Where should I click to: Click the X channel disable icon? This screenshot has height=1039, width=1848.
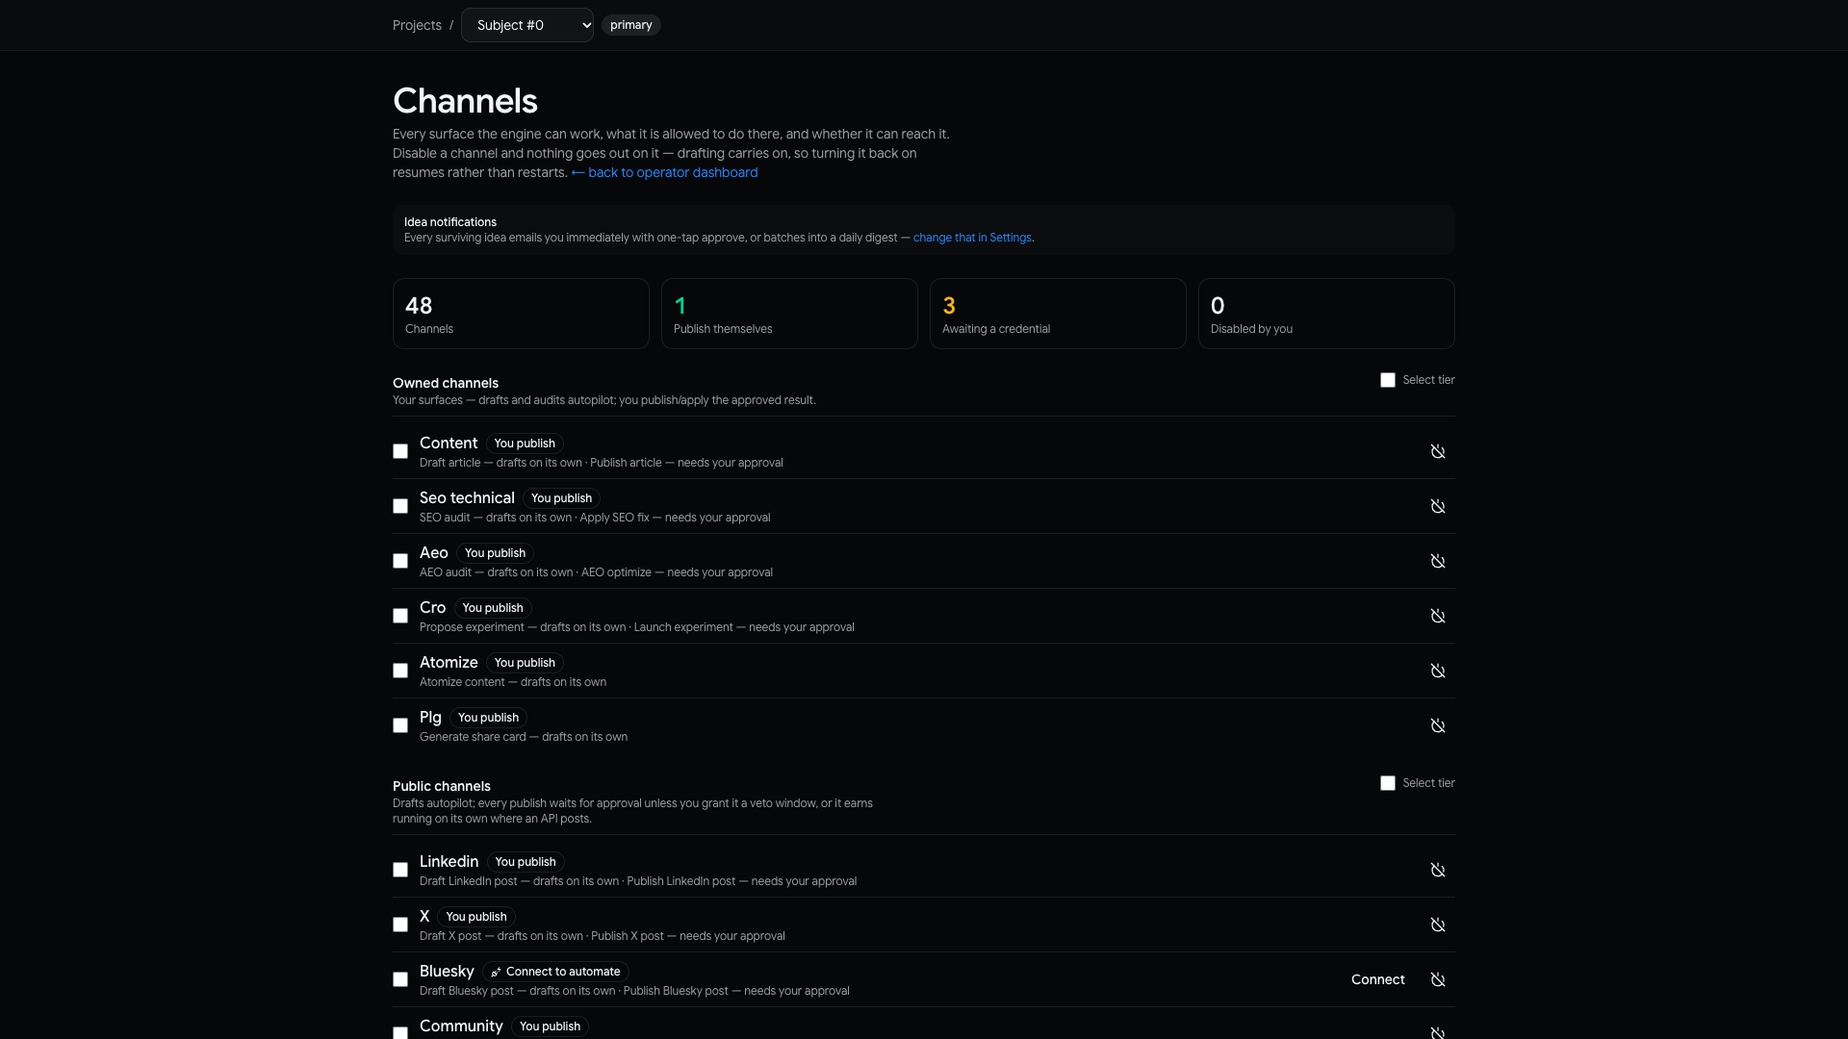(x=1437, y=925)
